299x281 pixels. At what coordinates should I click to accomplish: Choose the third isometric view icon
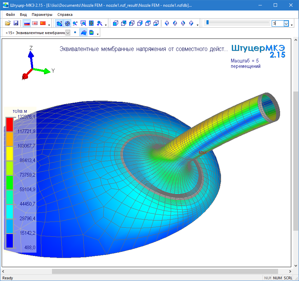[x=183, y=23]
